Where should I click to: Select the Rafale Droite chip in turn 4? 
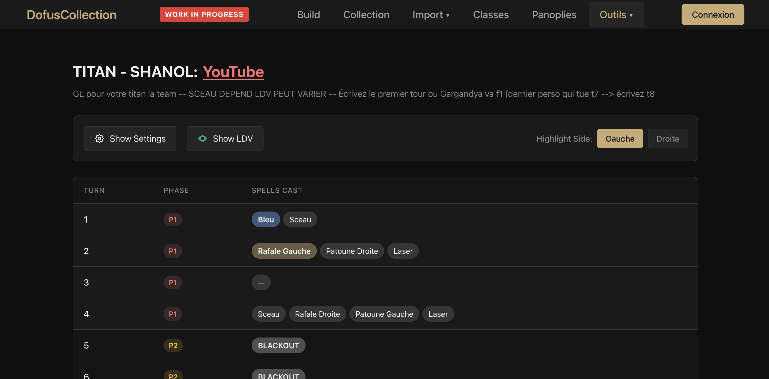[x=317, y=314]
